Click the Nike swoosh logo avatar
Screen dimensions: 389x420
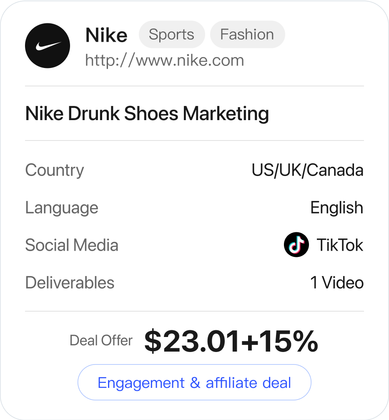pyautogui.click(x=48, y=45)
